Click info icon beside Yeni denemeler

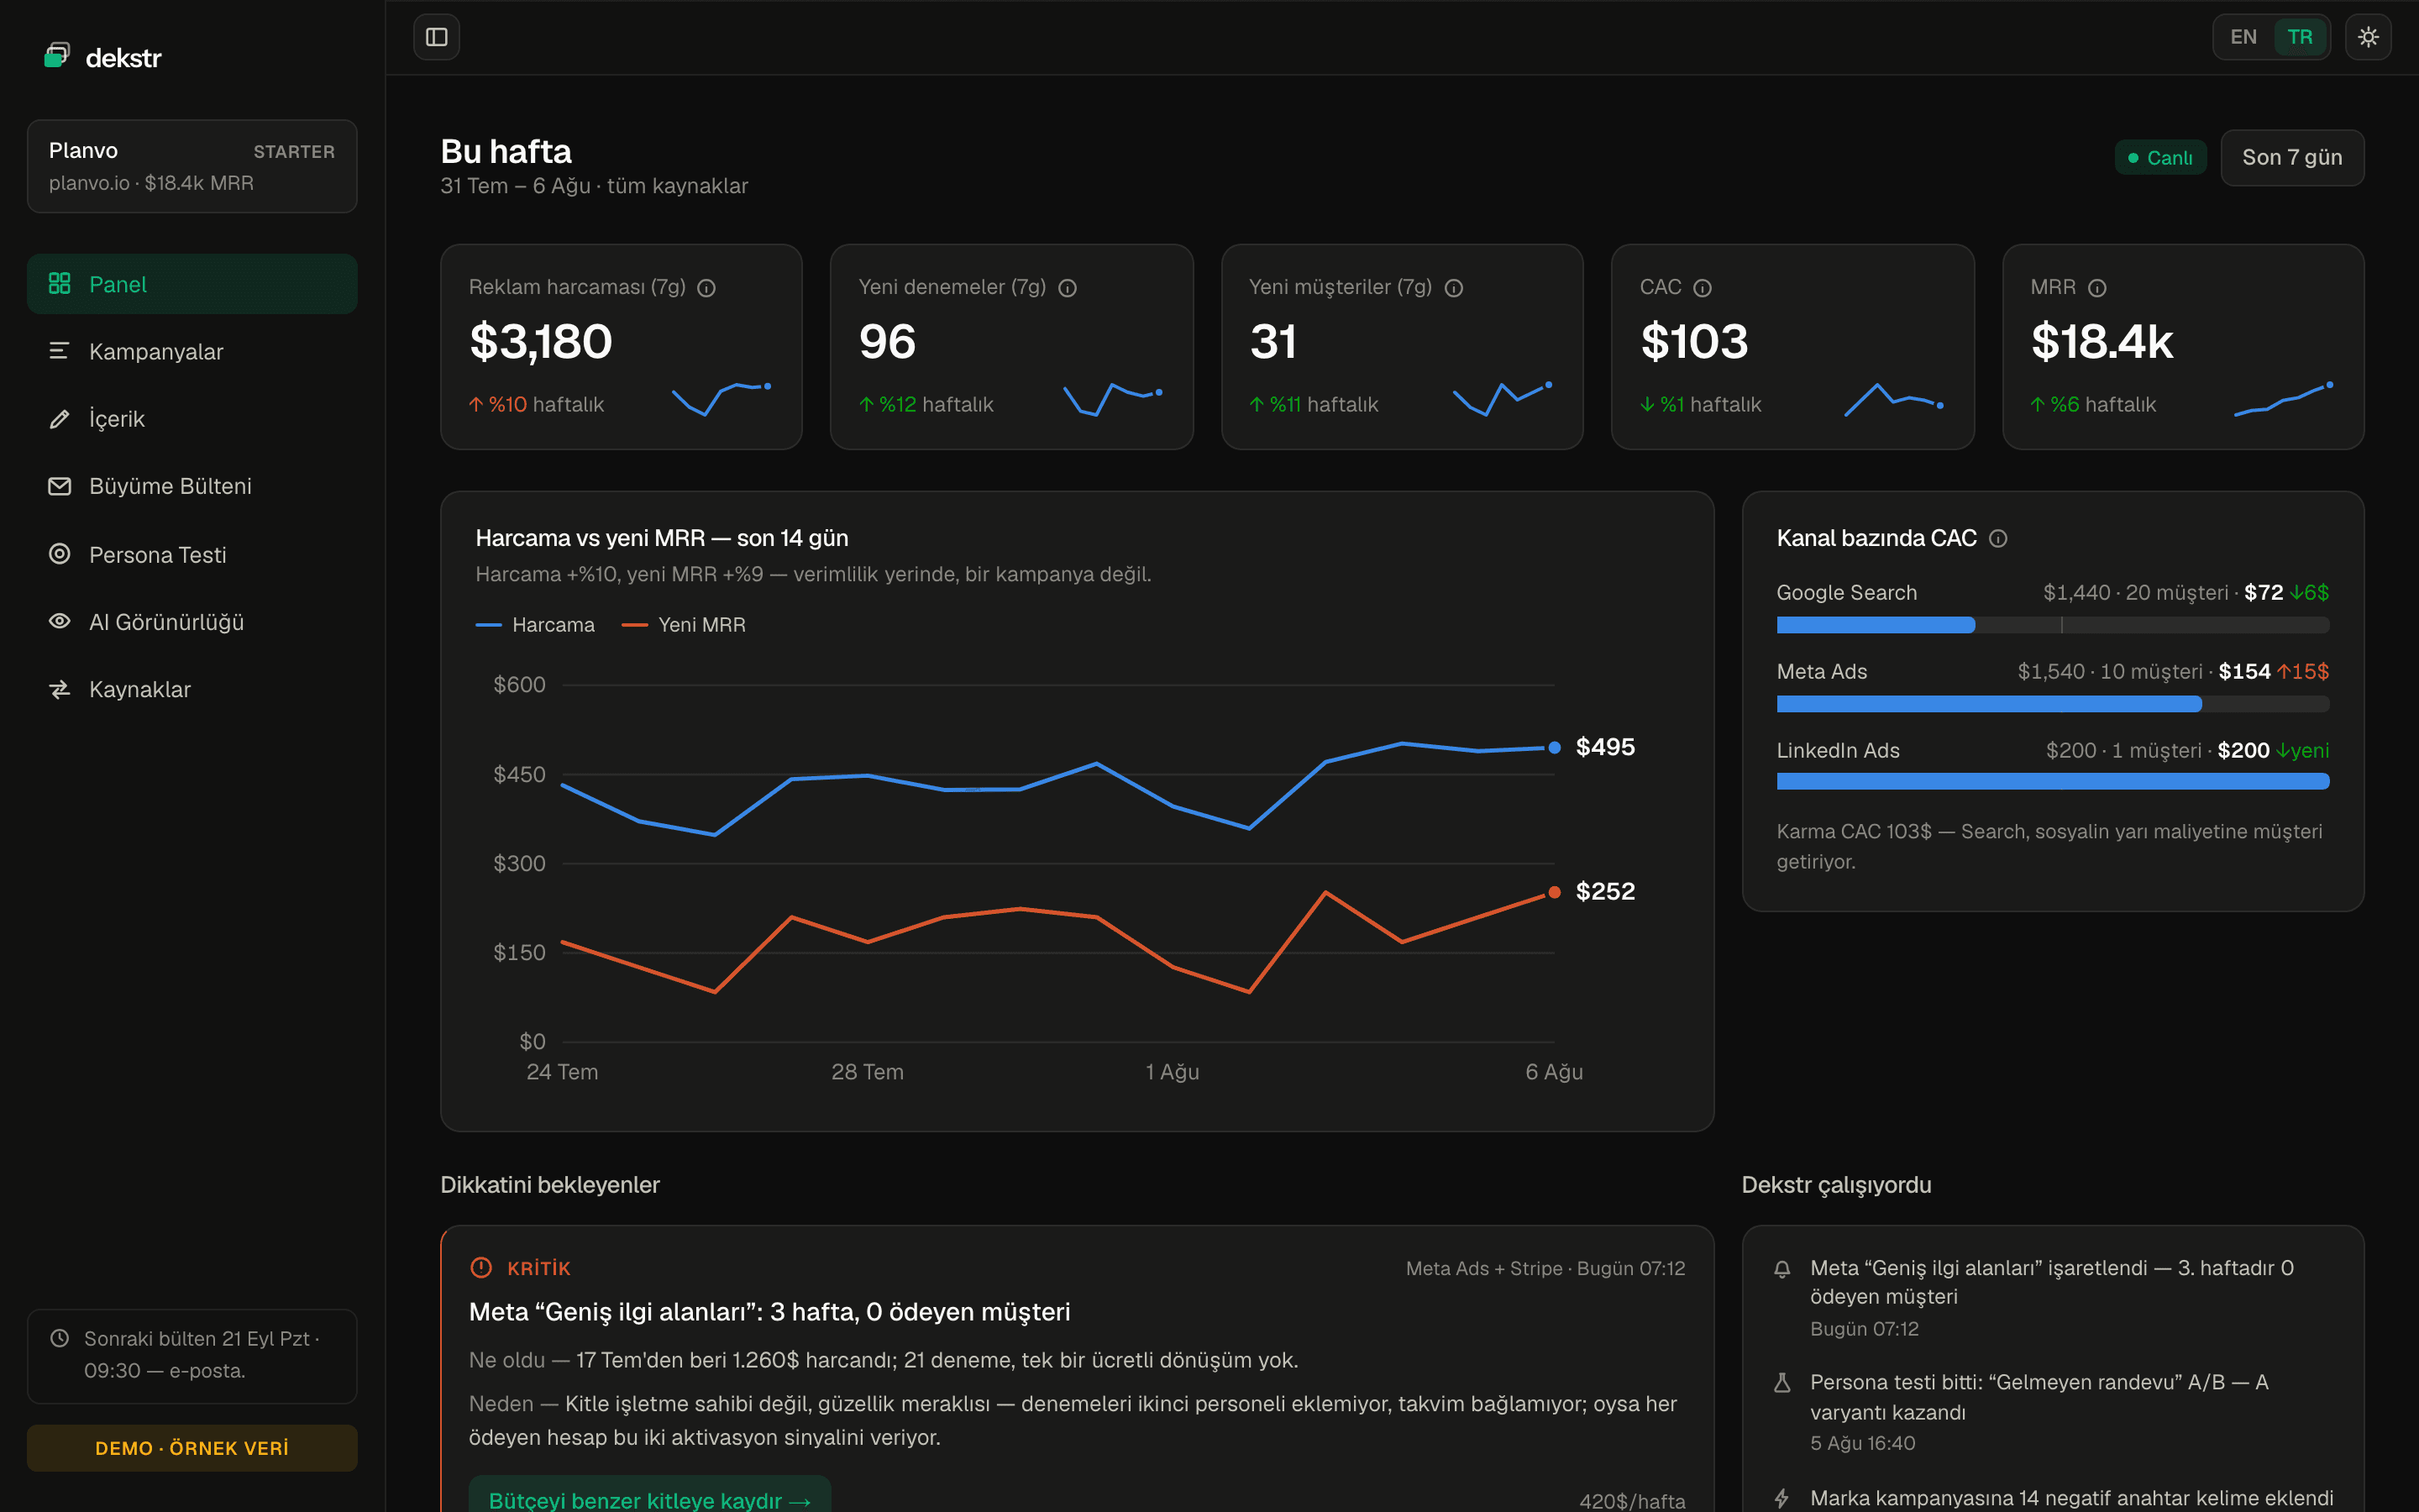tap(1068, 288)
